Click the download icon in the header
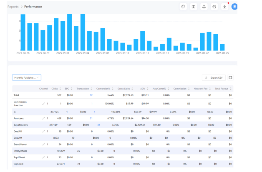This screenshot has height=172, width=262. (225, 7)
